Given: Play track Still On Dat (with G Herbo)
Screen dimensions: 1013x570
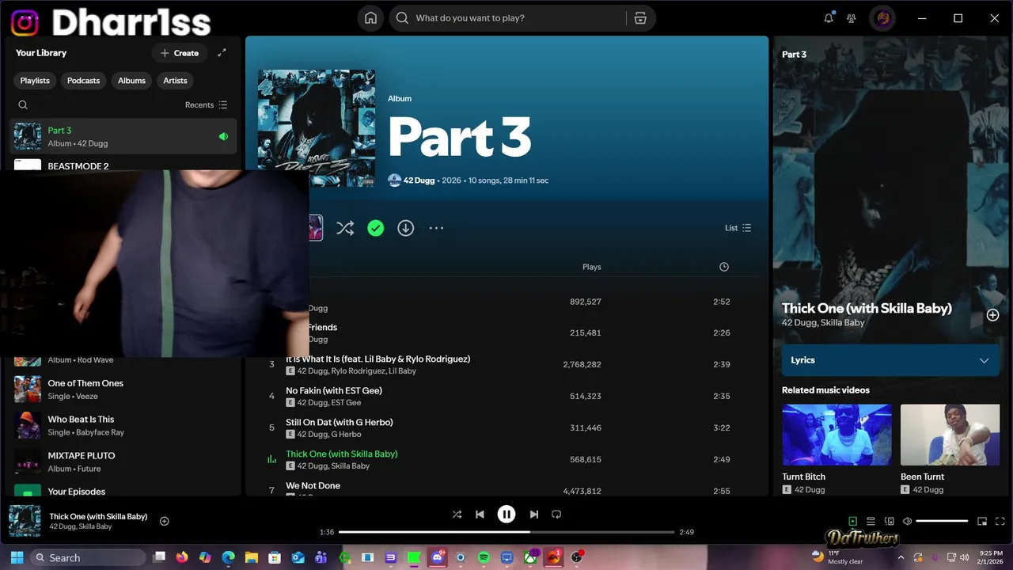Looking at the screenshot, I should [339, 422].
